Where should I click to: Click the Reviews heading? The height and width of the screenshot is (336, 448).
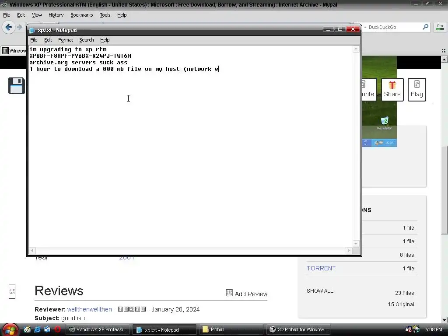pos(59,290)
